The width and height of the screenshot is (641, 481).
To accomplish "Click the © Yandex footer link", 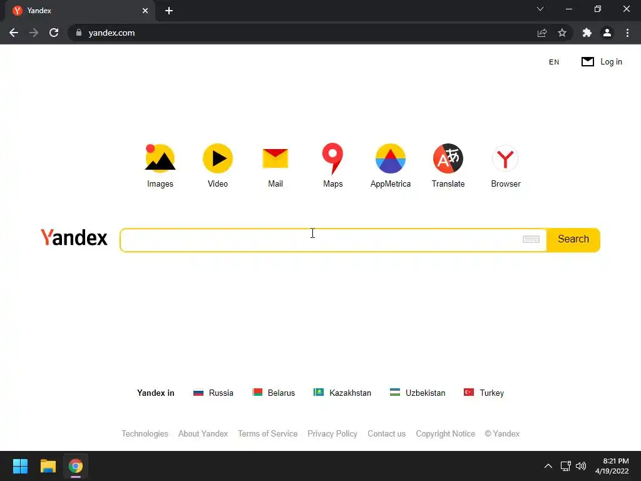I will point(502,433).
